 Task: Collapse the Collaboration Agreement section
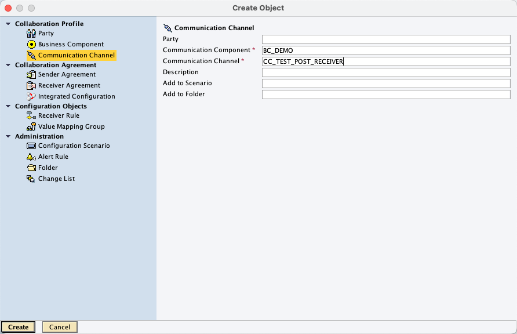(x=8, y=65)
